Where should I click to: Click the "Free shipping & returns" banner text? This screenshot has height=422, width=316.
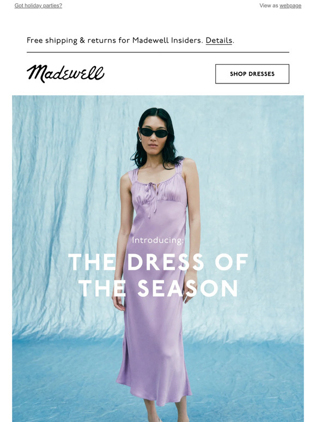pyautogui.click(x=114, y=40)
